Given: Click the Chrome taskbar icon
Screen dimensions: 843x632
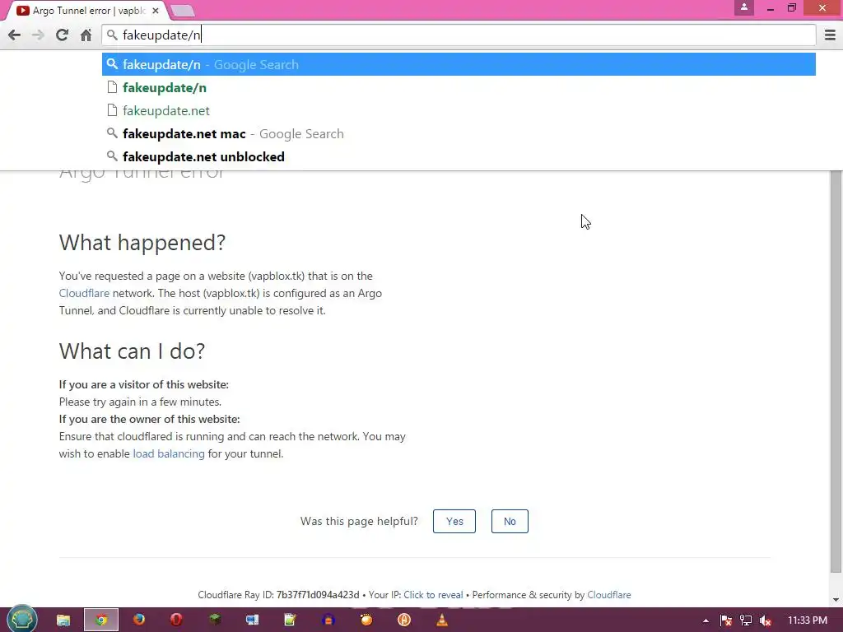Looking at the screenshot, I should pyautogui.click(x=101, y=620).
